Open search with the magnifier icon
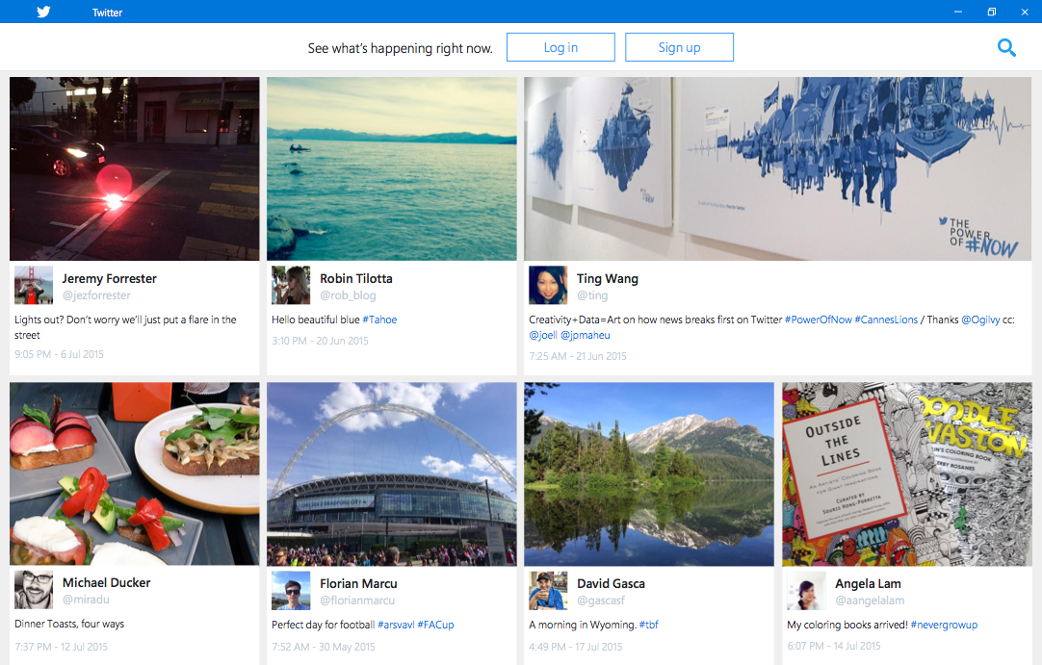 pyautogui.click(x=1007, y=46)
